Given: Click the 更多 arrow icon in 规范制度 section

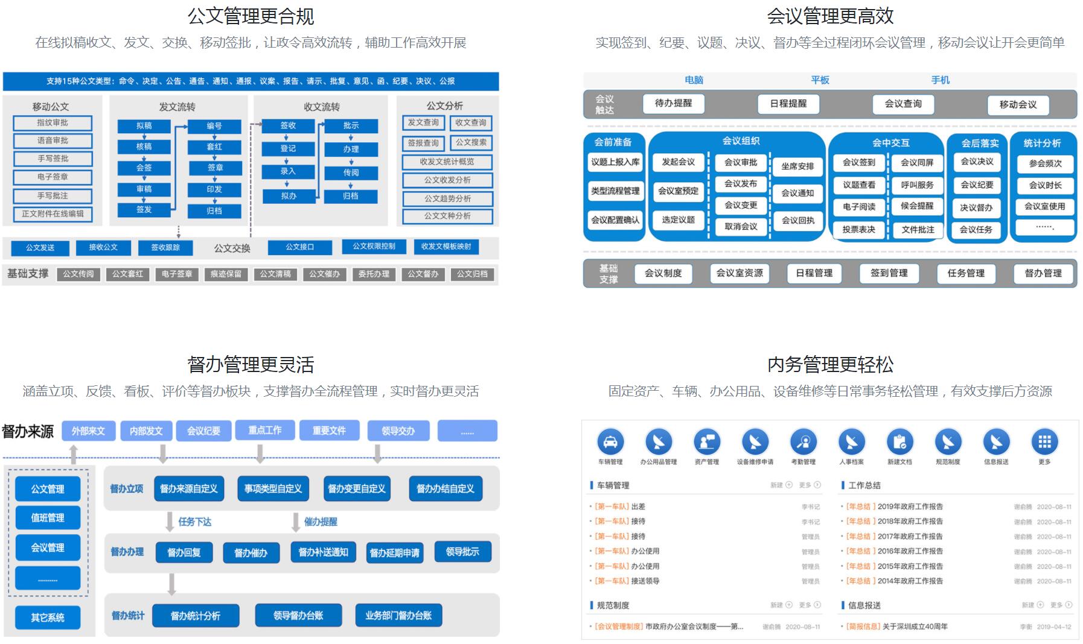Looking at the screenshot, I should pos(817,605).
